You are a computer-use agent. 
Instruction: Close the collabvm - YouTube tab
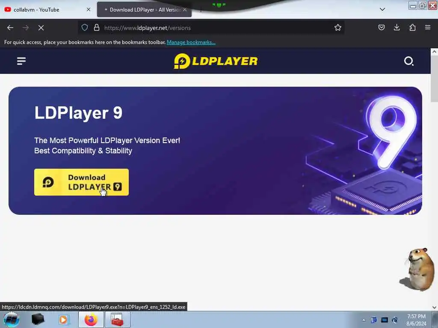coord(89,9)
